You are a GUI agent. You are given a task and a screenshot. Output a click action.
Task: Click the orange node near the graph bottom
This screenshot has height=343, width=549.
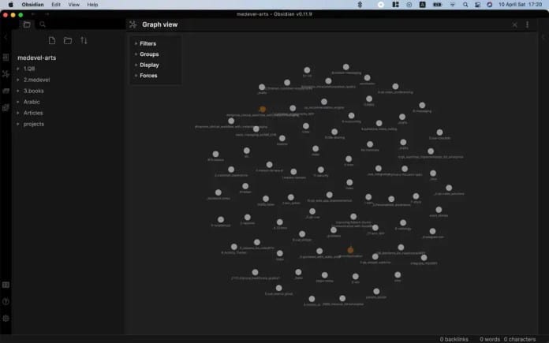point(350,250)
